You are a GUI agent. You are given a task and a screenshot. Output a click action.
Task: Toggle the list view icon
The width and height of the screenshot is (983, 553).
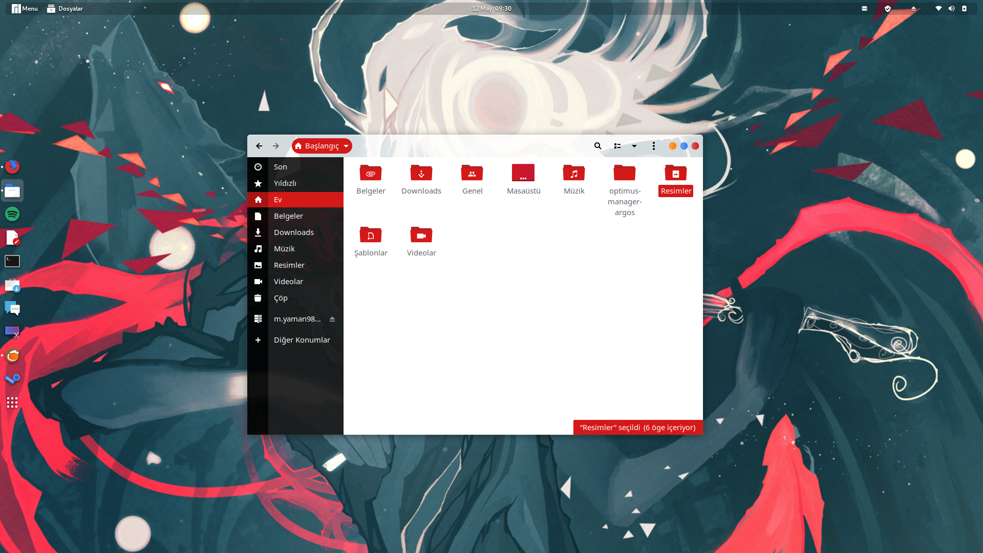[x=617, y=146]
